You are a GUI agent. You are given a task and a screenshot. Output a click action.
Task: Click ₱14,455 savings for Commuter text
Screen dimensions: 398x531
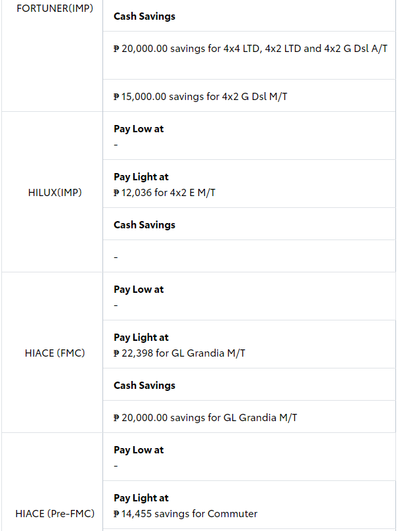point(185,514)
